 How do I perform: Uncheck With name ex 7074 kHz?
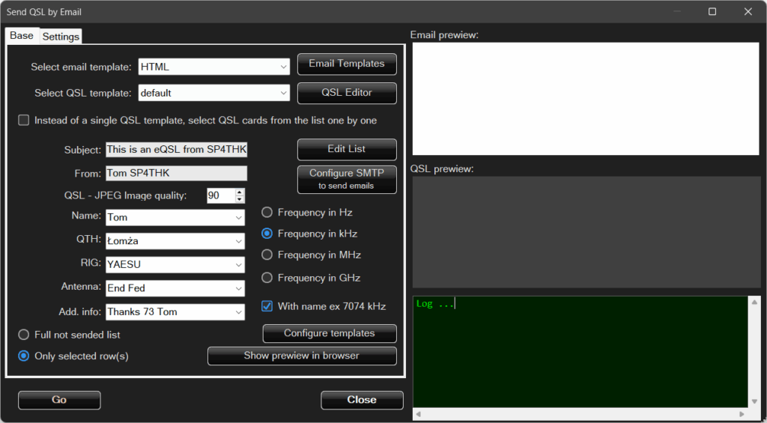click(267, 306)
